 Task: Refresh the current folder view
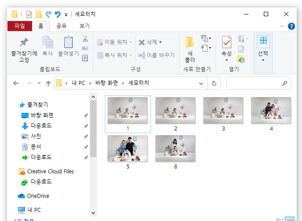point(214,84)
